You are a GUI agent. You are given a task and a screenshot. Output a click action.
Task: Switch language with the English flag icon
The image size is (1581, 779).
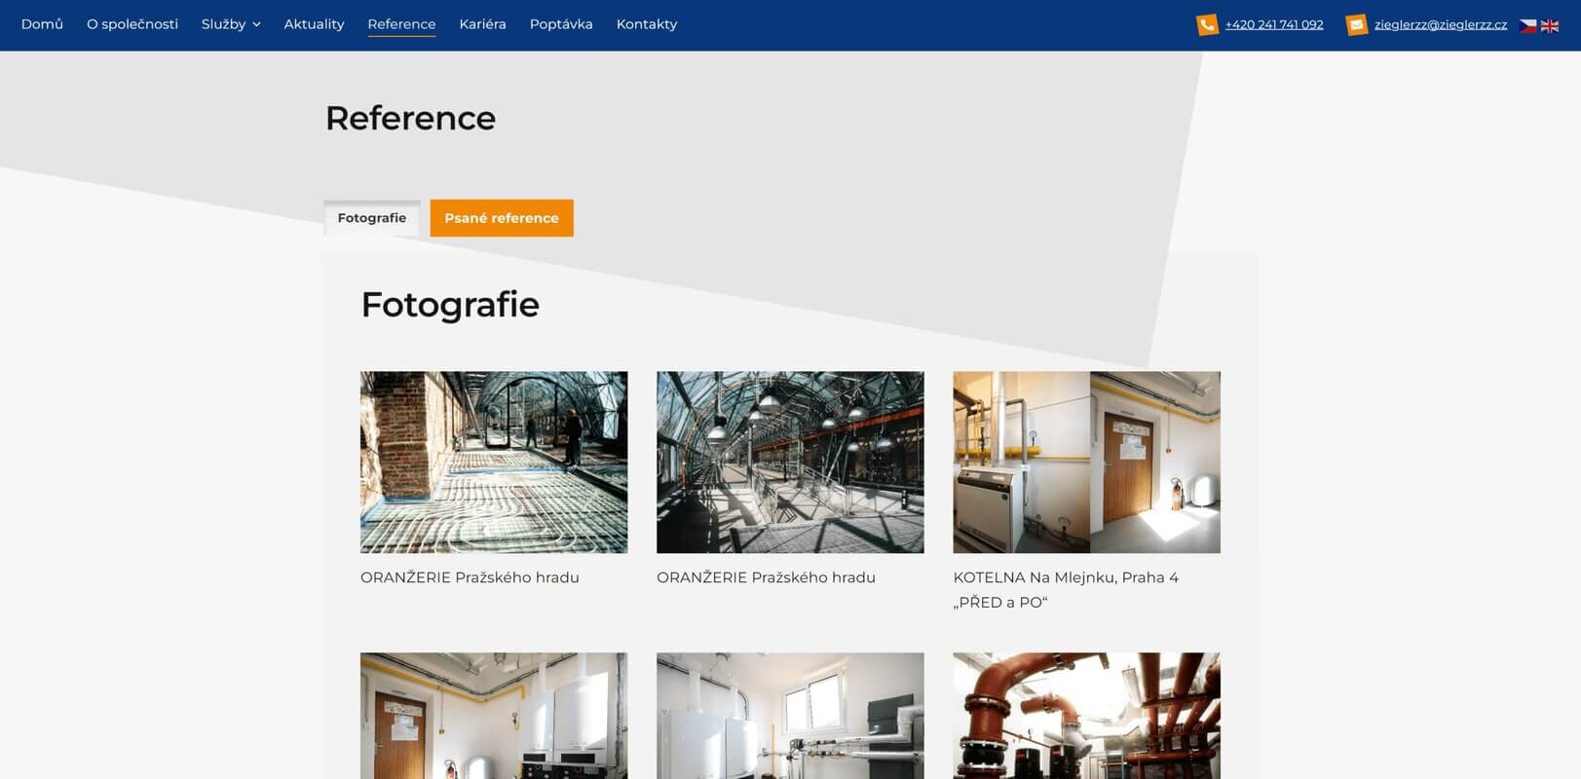point(1550,25)
